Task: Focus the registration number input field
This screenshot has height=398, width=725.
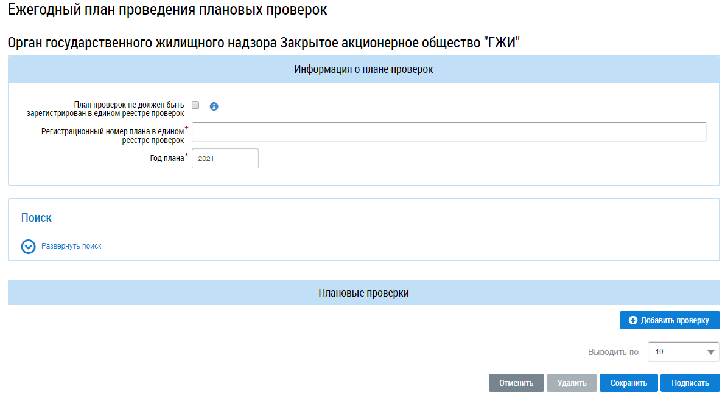Action: click(449, 132)
